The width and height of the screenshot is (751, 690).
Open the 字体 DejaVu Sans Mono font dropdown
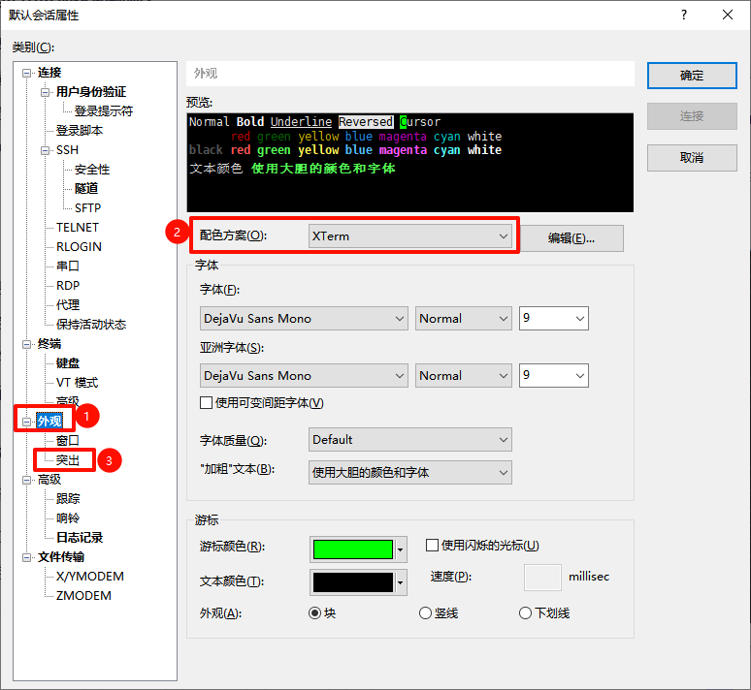(304, 319)
